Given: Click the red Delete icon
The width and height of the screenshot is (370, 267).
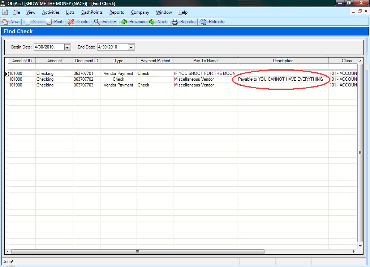Looking at the screenshot, I should pyautogui.click(x=71, y=22).
